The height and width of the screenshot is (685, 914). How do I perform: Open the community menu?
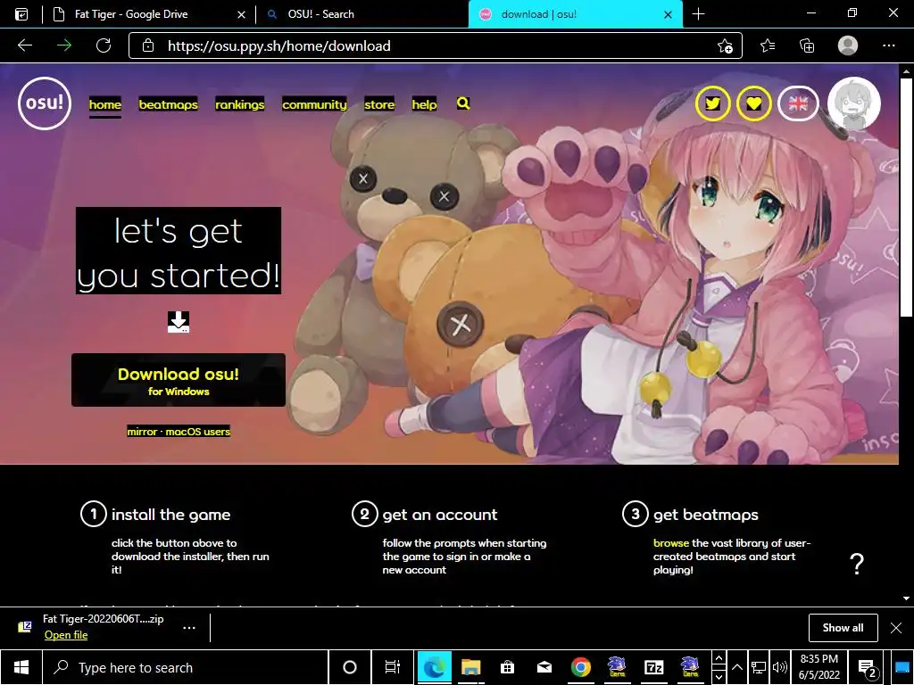pyautogui.click(x=314, y=104)
